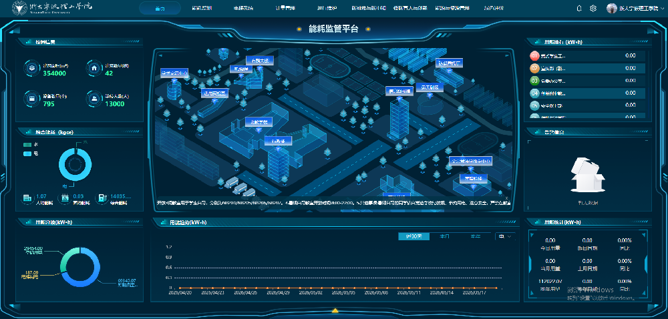Select the 本年 period button
668x319 pixels.
tap(476, 236)
